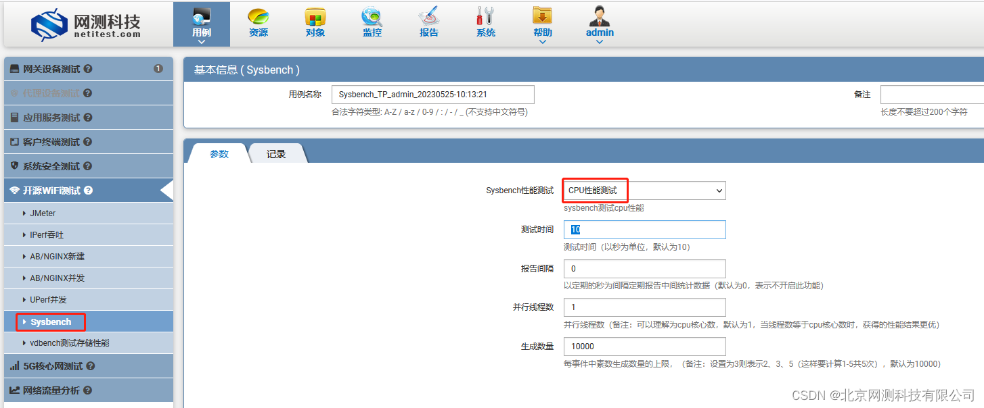The image size is (984, 408).
Task: Expand the 网络流量分析 sidebar category
Action: click(x=89, y=390)
